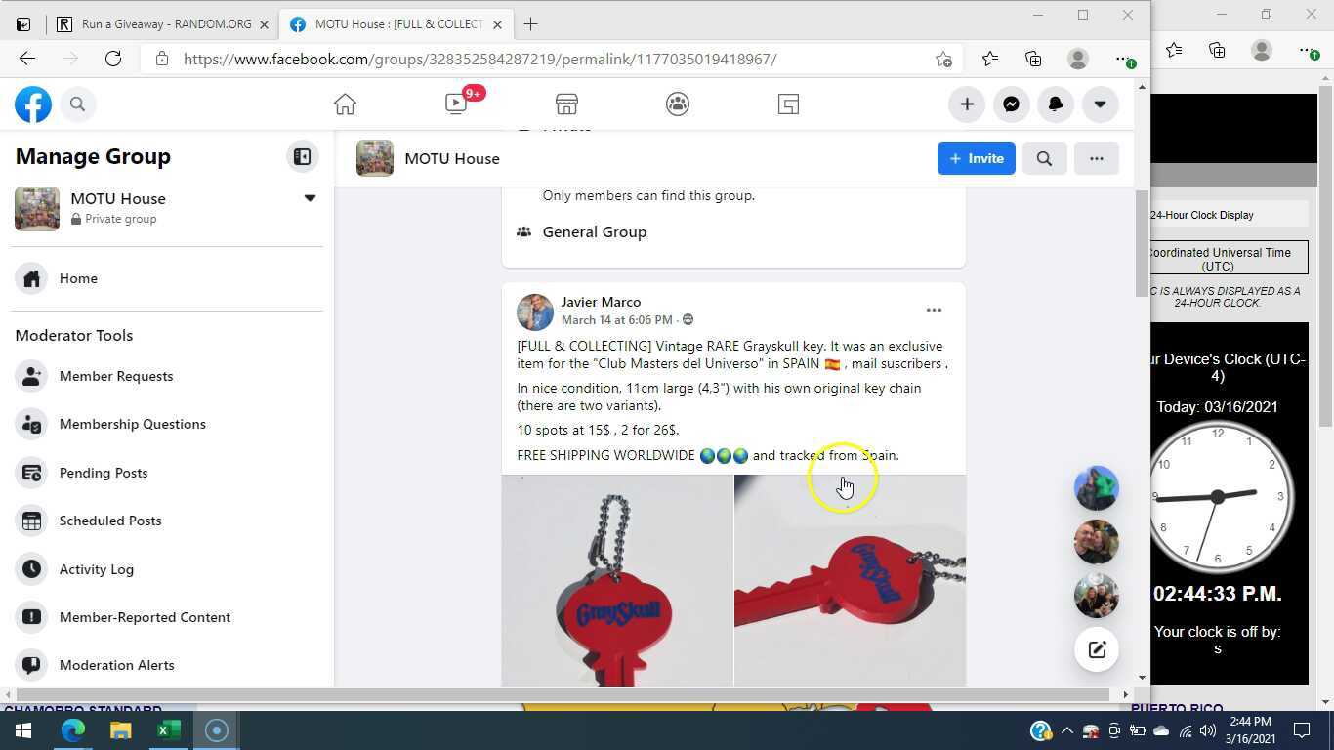Open the Gaming icon in top bar
This screenshot has width=1334, height=750.
tap(789, 104)
